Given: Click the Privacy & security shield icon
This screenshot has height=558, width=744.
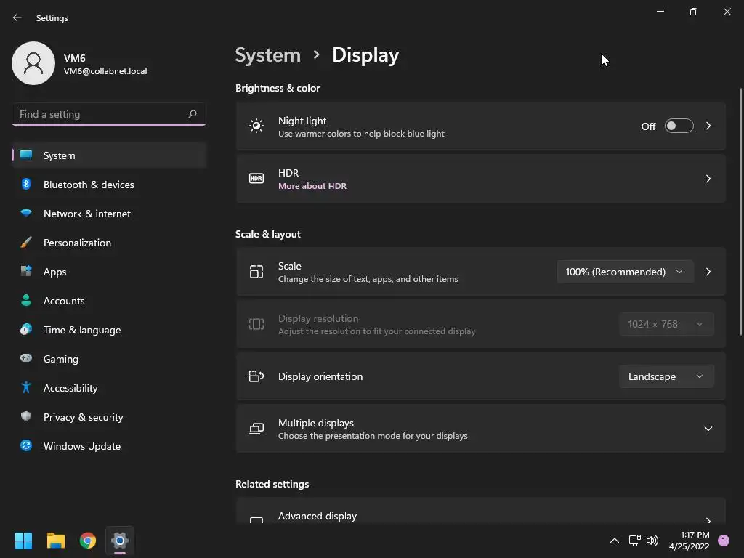Looking at the screenshot, I should pos(26,416).
